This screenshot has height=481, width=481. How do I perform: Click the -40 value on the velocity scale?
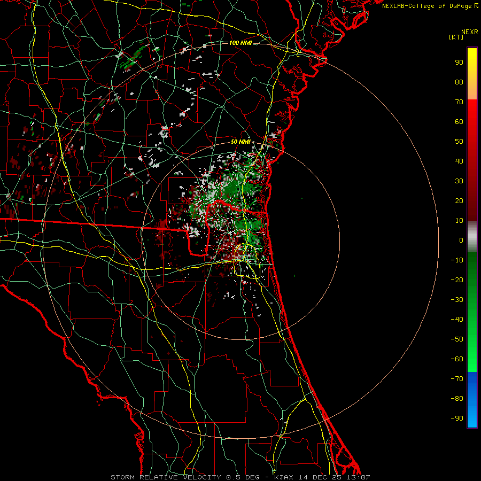(x=457, y=320)
